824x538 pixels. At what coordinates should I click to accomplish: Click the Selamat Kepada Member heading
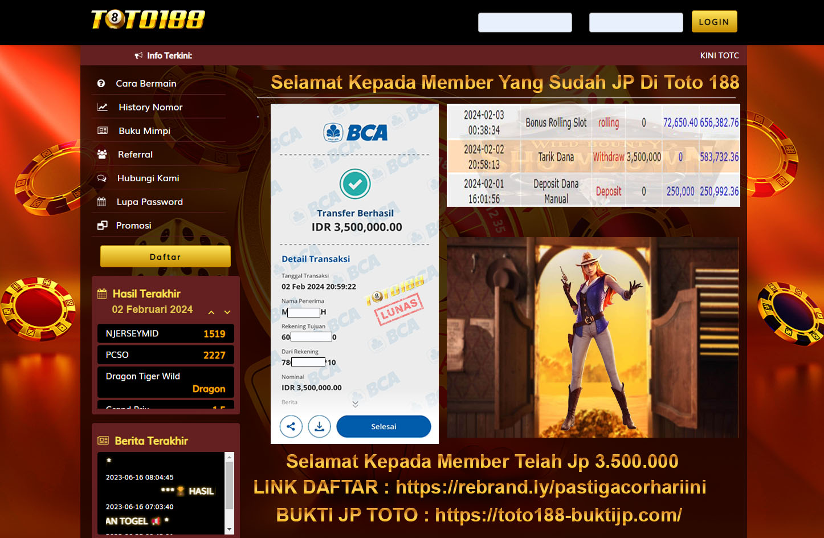click(x=505, y=82)
